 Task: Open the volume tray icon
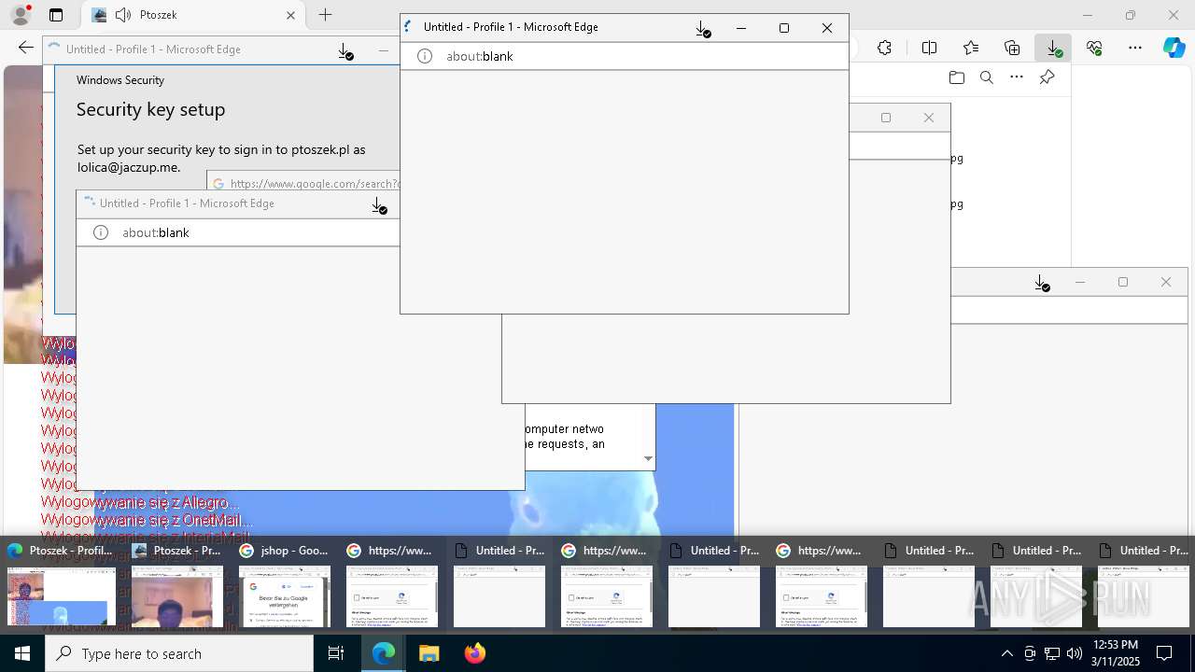click(1075, 653)
